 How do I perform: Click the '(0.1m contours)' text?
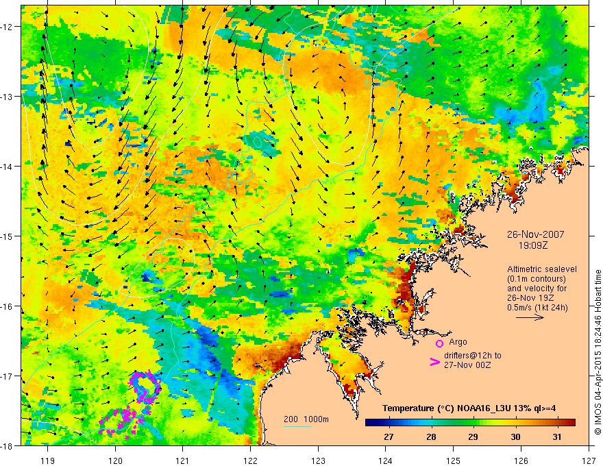click(x=537, y=279)
